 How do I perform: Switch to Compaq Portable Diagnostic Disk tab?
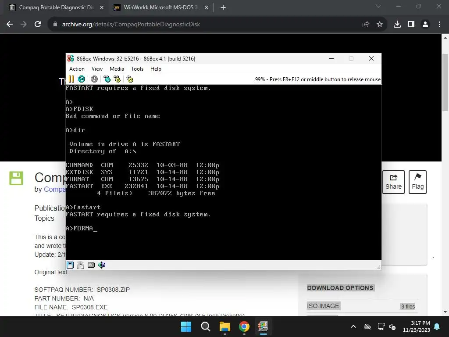[x=56, y=7]
